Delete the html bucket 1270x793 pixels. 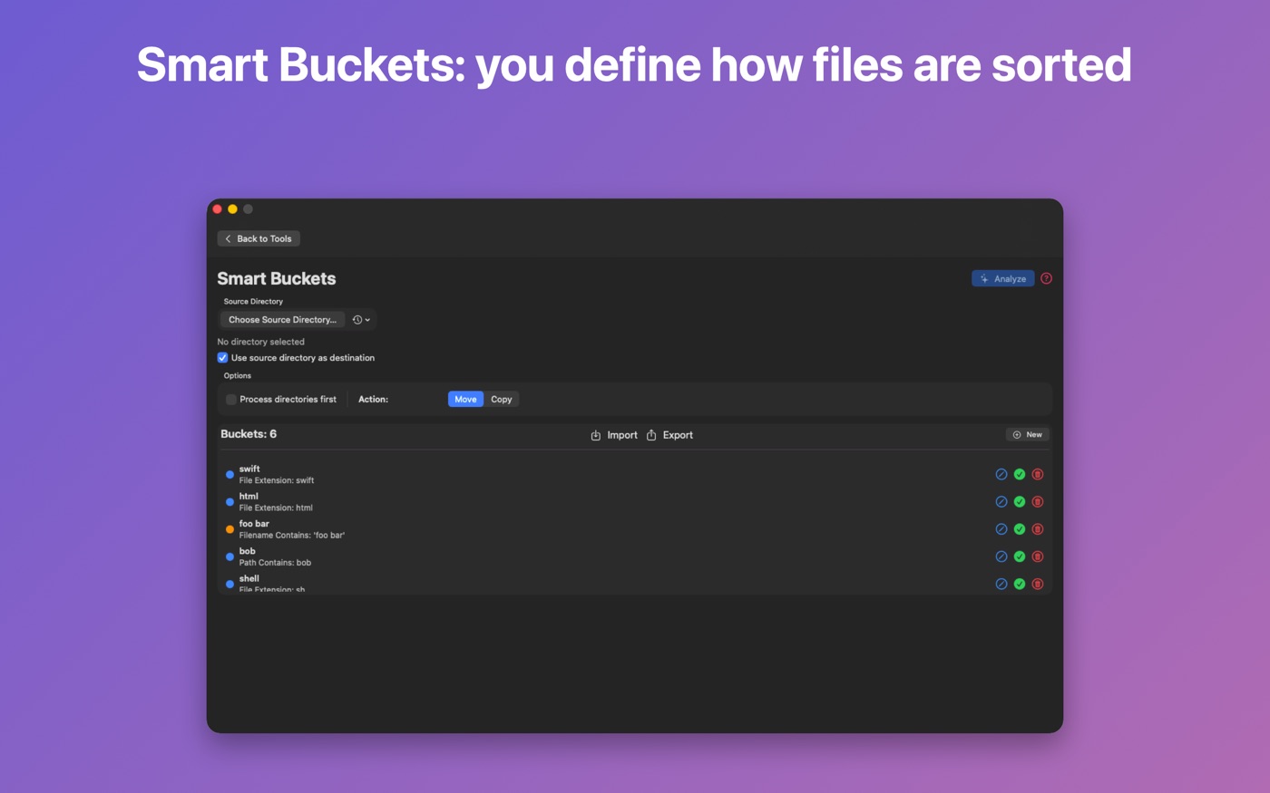[x=1038, y=501]
